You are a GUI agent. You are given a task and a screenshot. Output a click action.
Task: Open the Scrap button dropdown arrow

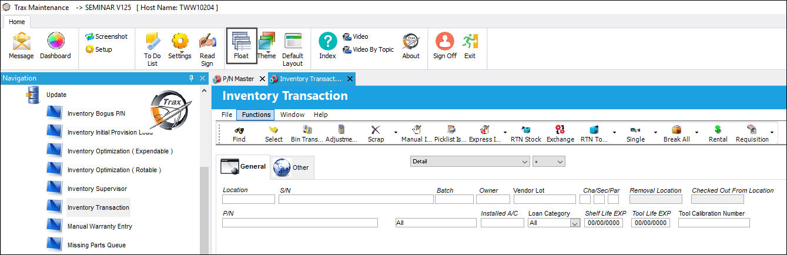click(x=396, y=133)
